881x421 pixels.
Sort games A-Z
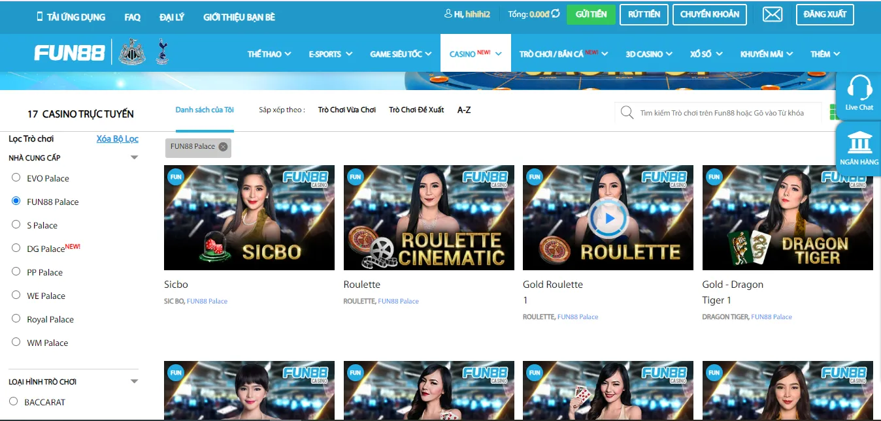[464, 110]
